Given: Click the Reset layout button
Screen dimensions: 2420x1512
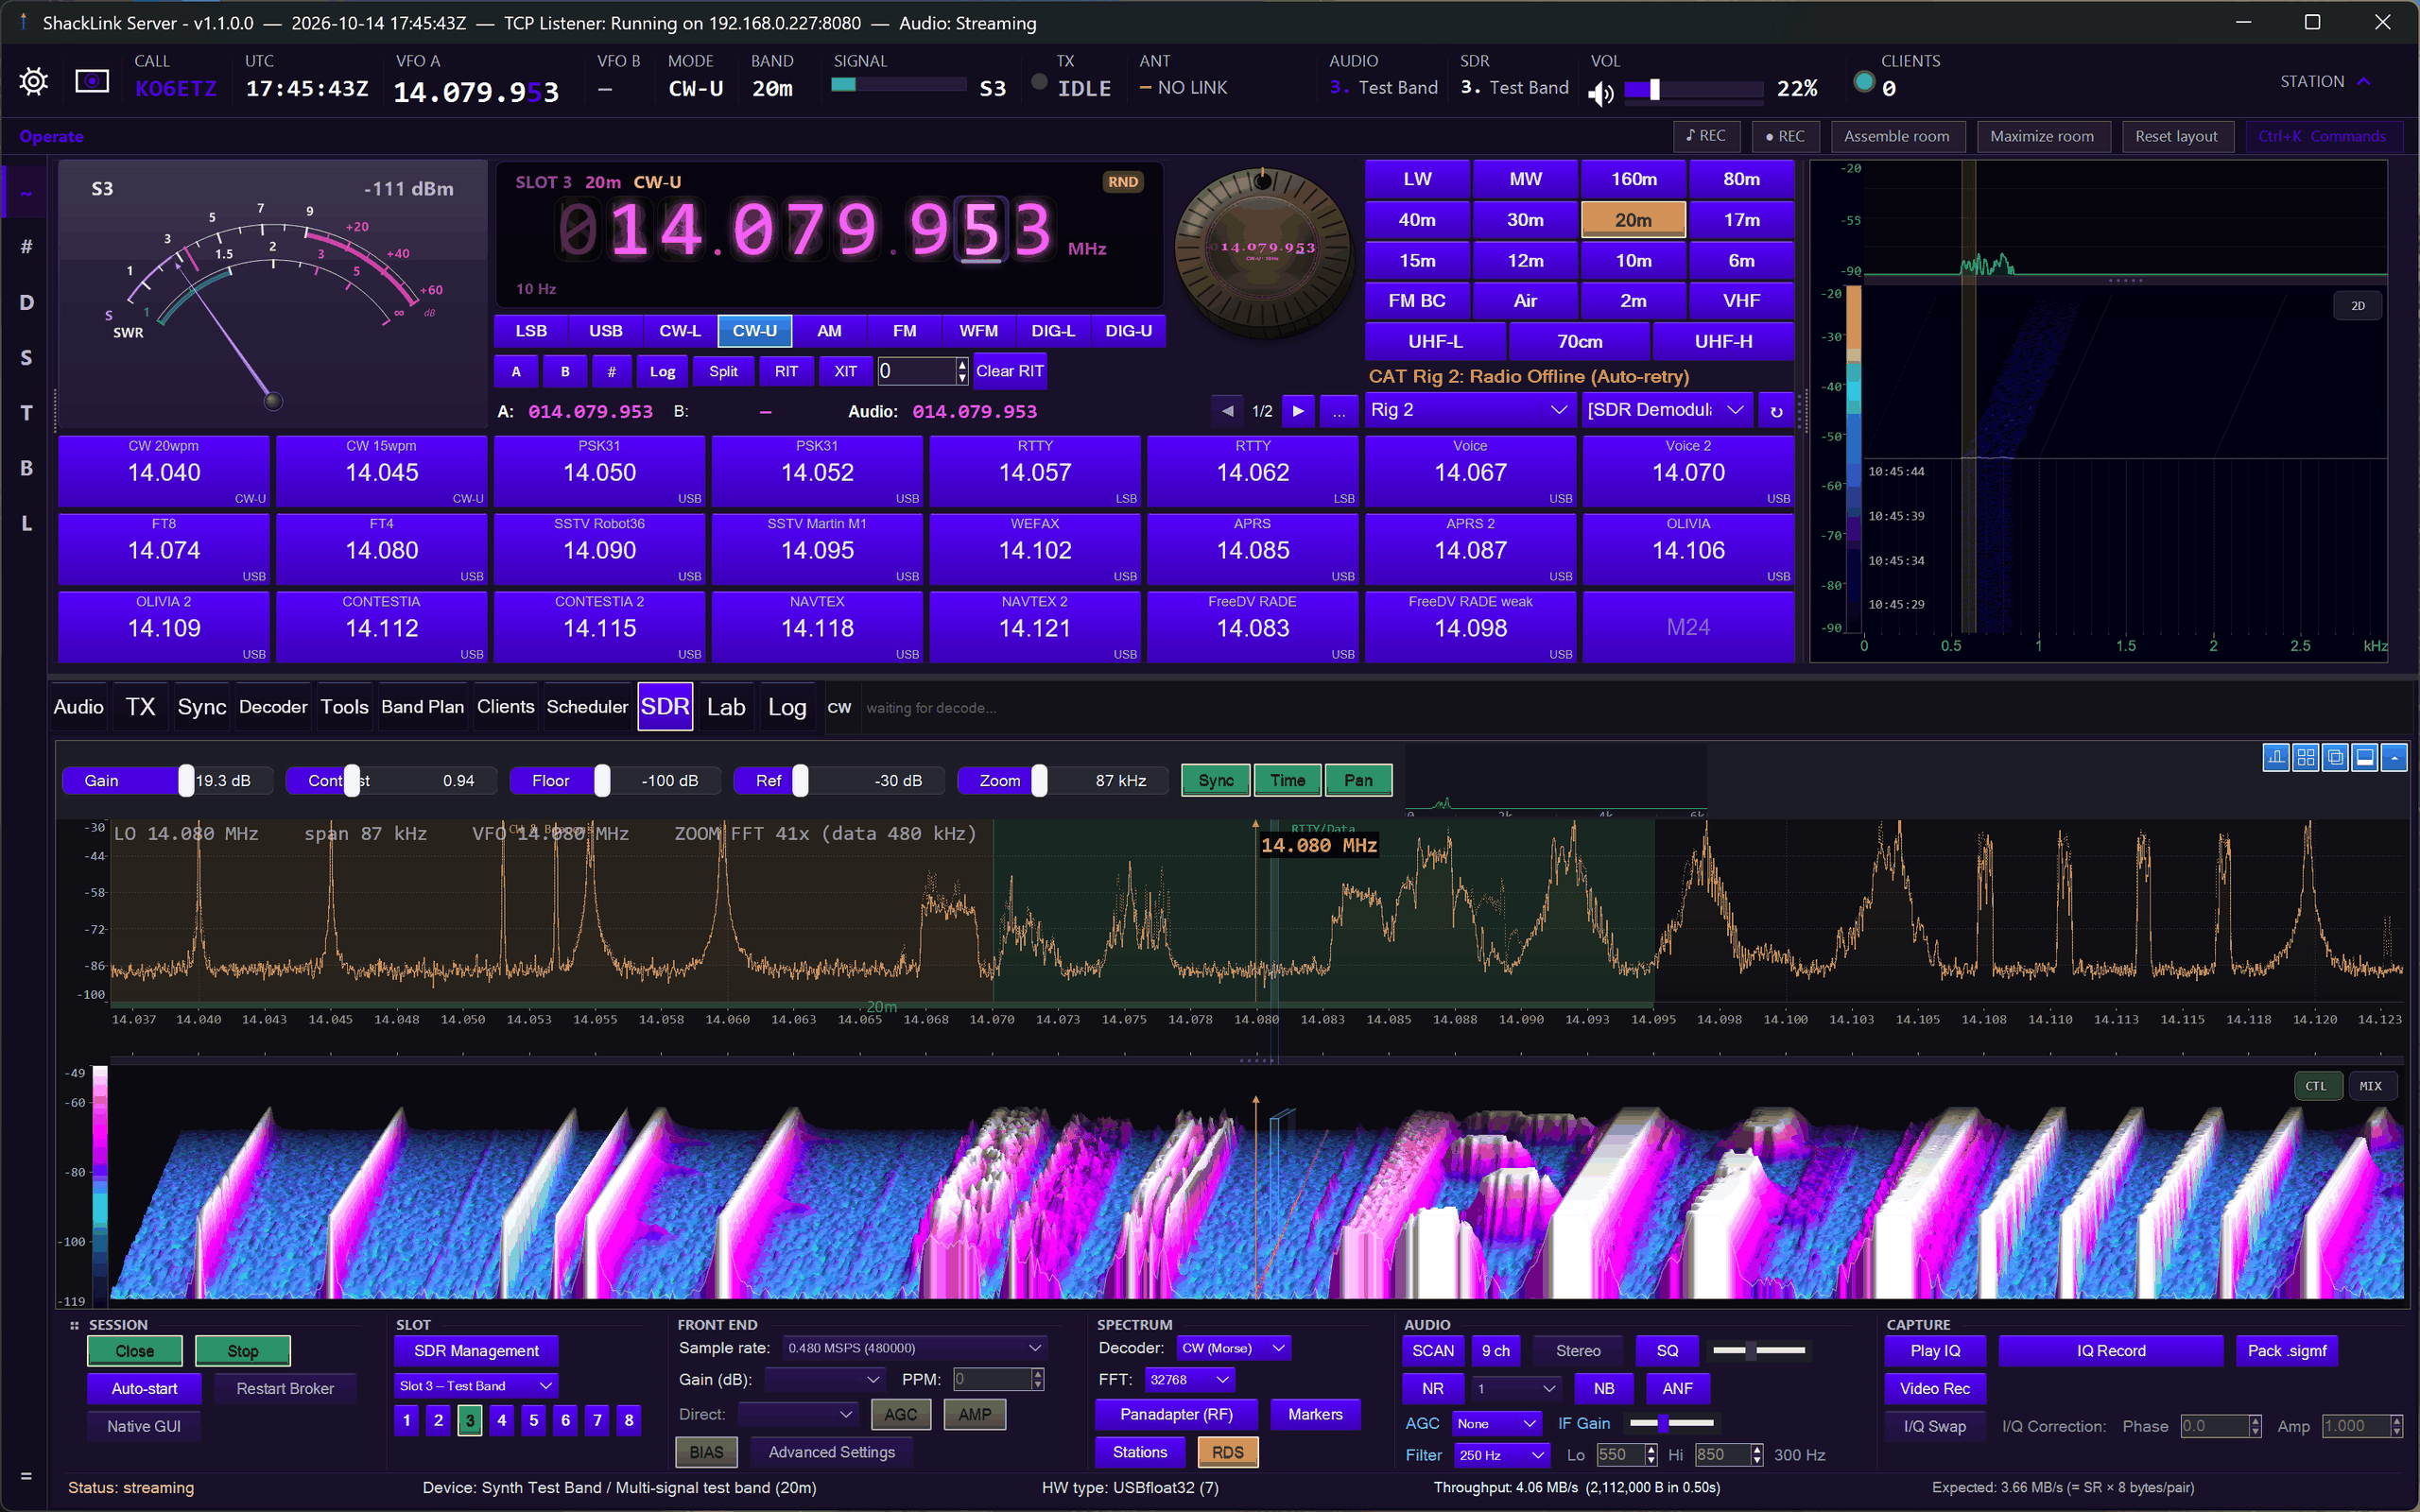Looking at the screenshot, I should [x=2176, y=136].
